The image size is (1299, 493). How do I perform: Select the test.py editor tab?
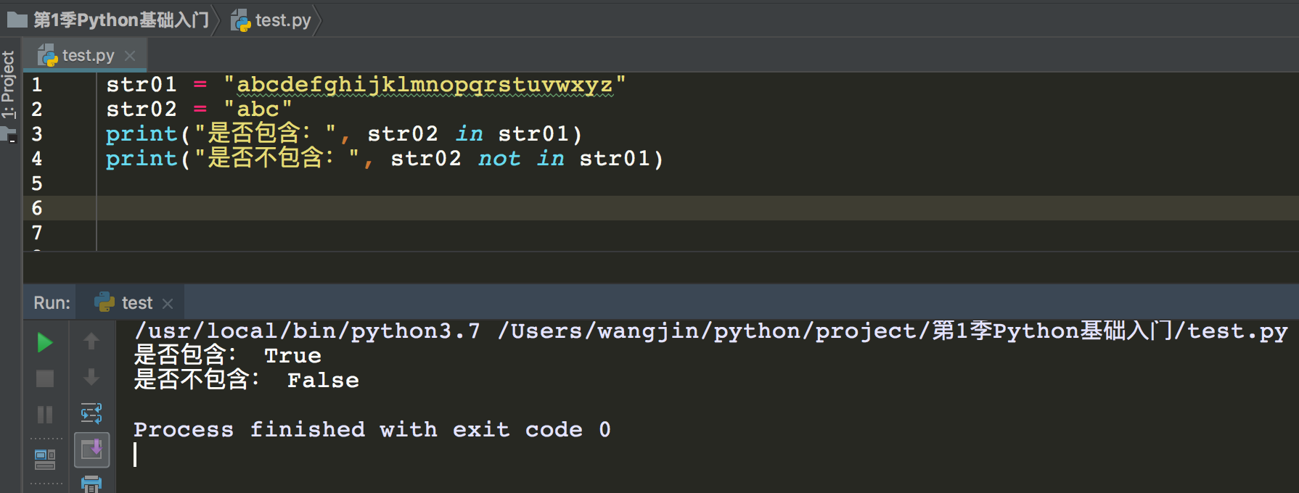(x=87, y=56)
